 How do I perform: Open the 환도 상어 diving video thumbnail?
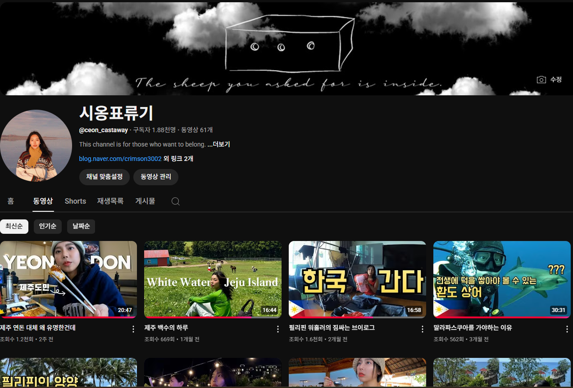(x=502, y=279)
